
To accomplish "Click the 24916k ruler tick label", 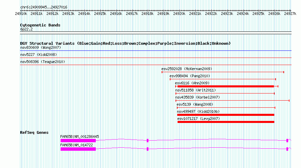I will tap(116, 14).
